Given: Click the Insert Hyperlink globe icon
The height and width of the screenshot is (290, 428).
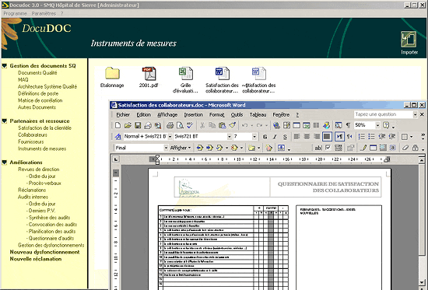Looking at the screenshot, I should click(x=276, y=125).
